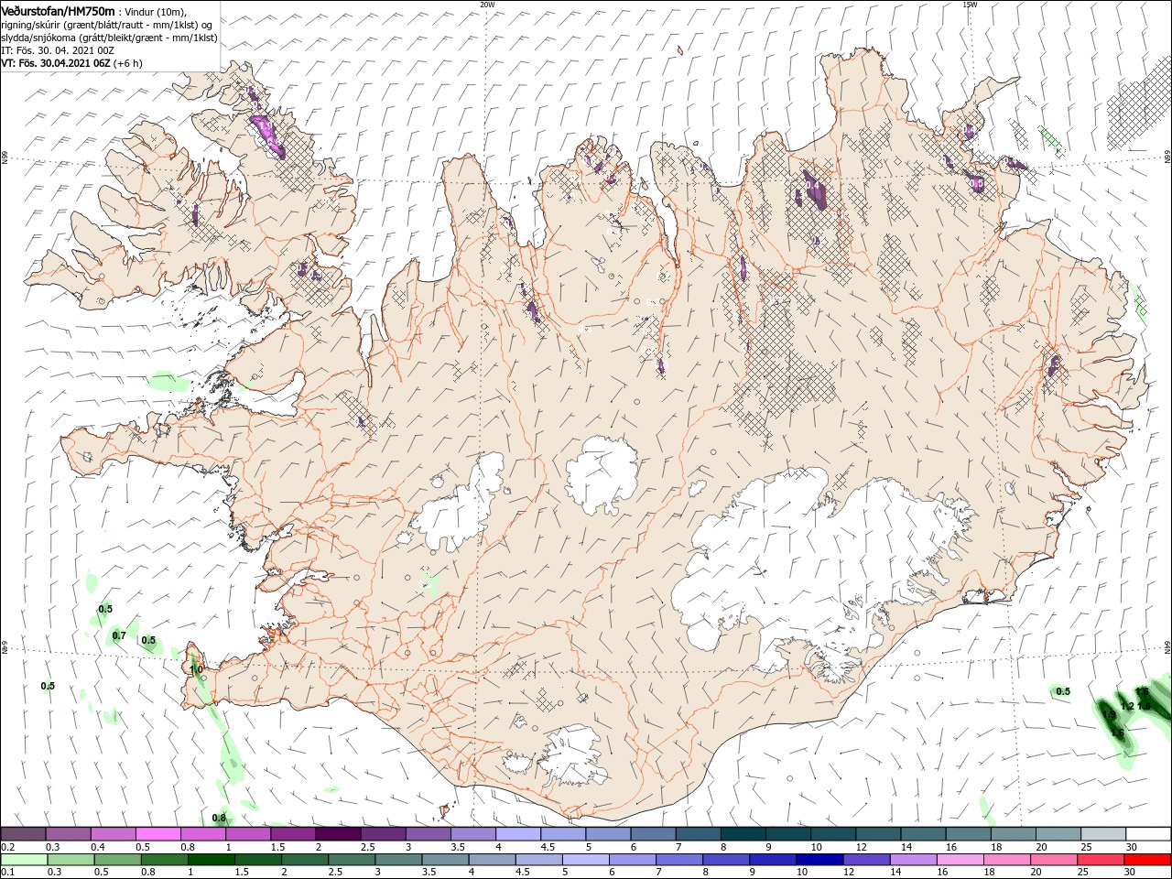1172x879 pixels.
Task: Select the light gray 25 snow legend swatch
Action: coord(1103,834)
